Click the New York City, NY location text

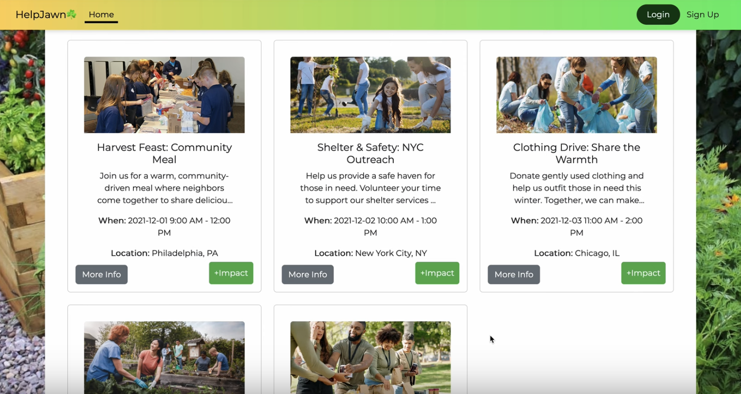click(x=391, y=253)
